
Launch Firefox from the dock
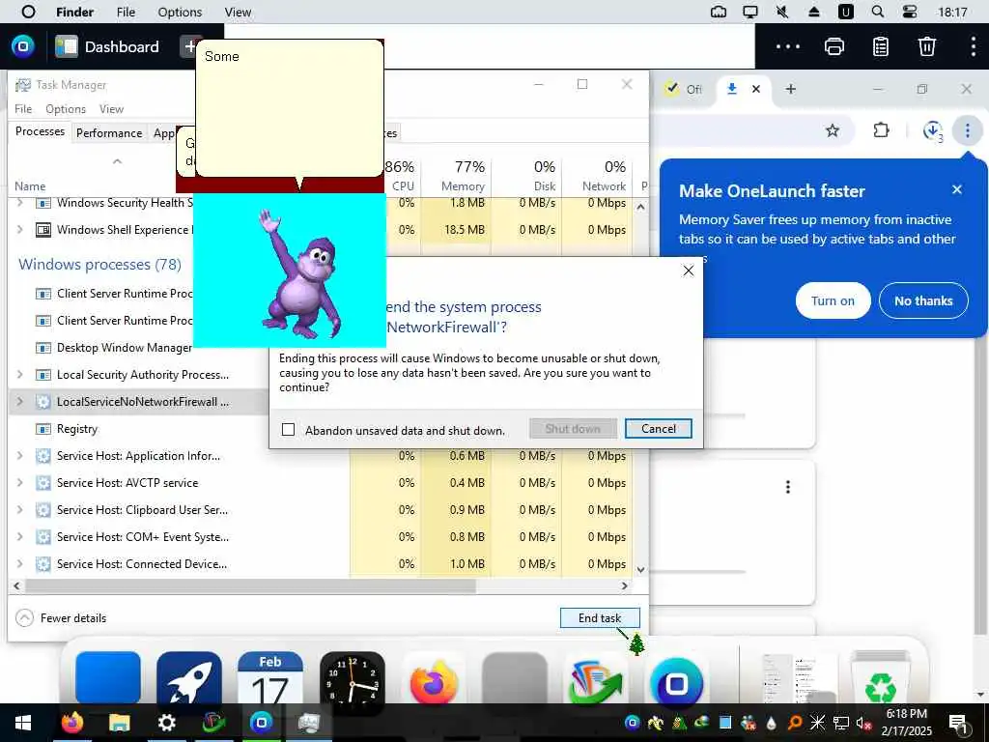tap(434, 680)
